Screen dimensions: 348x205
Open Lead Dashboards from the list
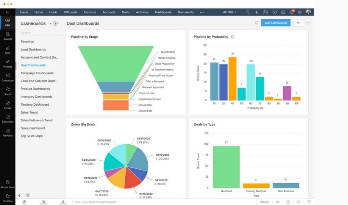(x=33, y=49)
